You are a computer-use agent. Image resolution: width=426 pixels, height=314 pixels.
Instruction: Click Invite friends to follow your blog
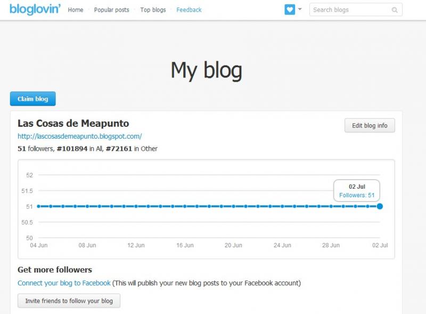click(x=69, y=301)
